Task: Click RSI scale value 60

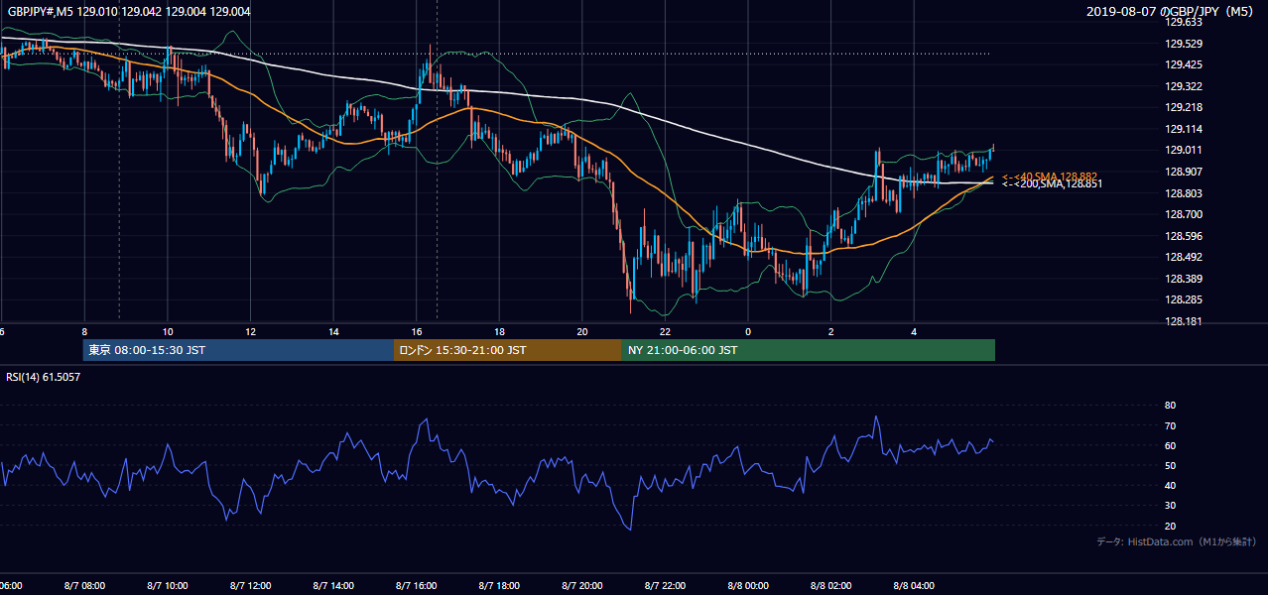Action: [1170, 445]
